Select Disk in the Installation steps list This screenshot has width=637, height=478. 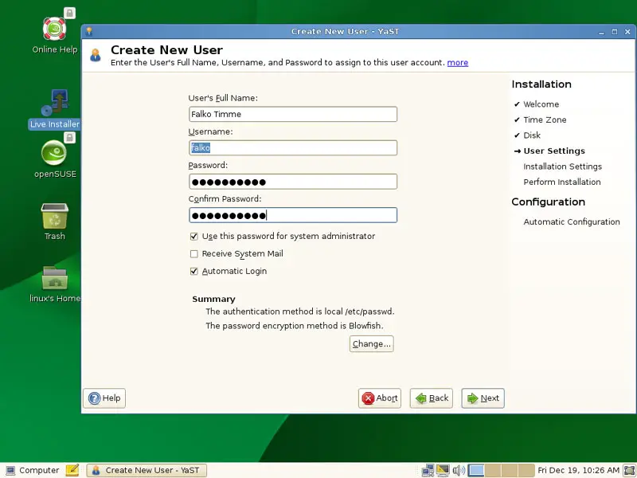pyautogui.click(x=532, y=135)
